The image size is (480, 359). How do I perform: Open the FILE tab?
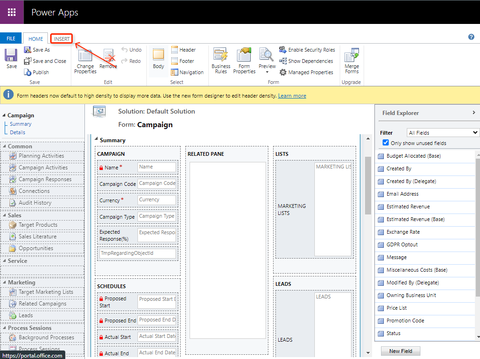click(11, 38)
